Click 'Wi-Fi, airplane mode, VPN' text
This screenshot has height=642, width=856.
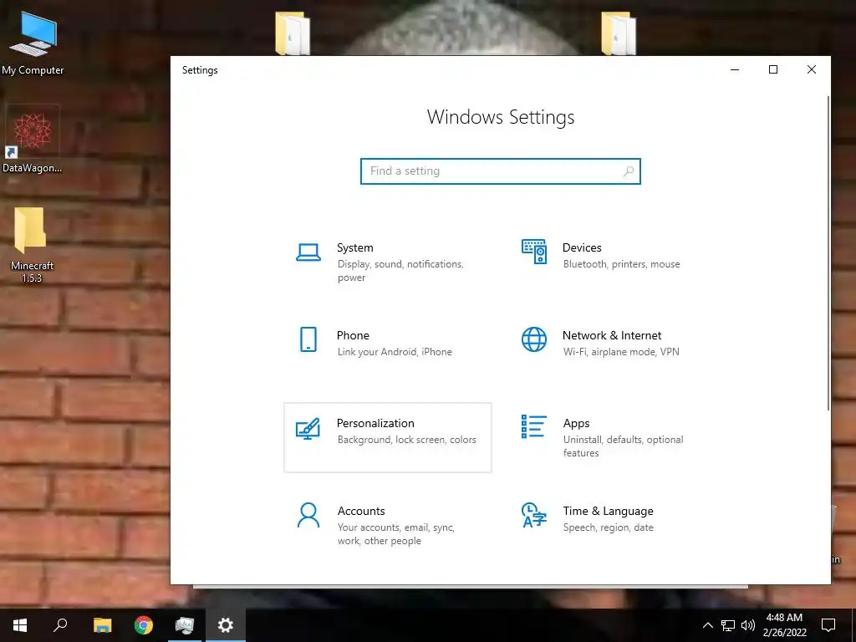tap(621, 352)
